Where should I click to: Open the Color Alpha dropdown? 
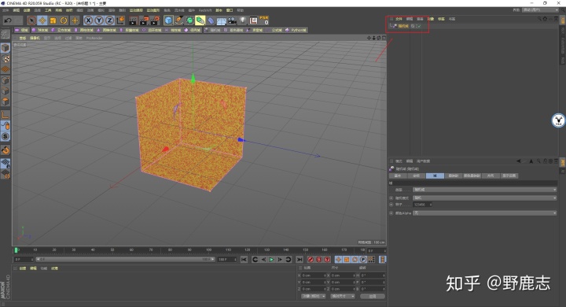pos(485,213)
